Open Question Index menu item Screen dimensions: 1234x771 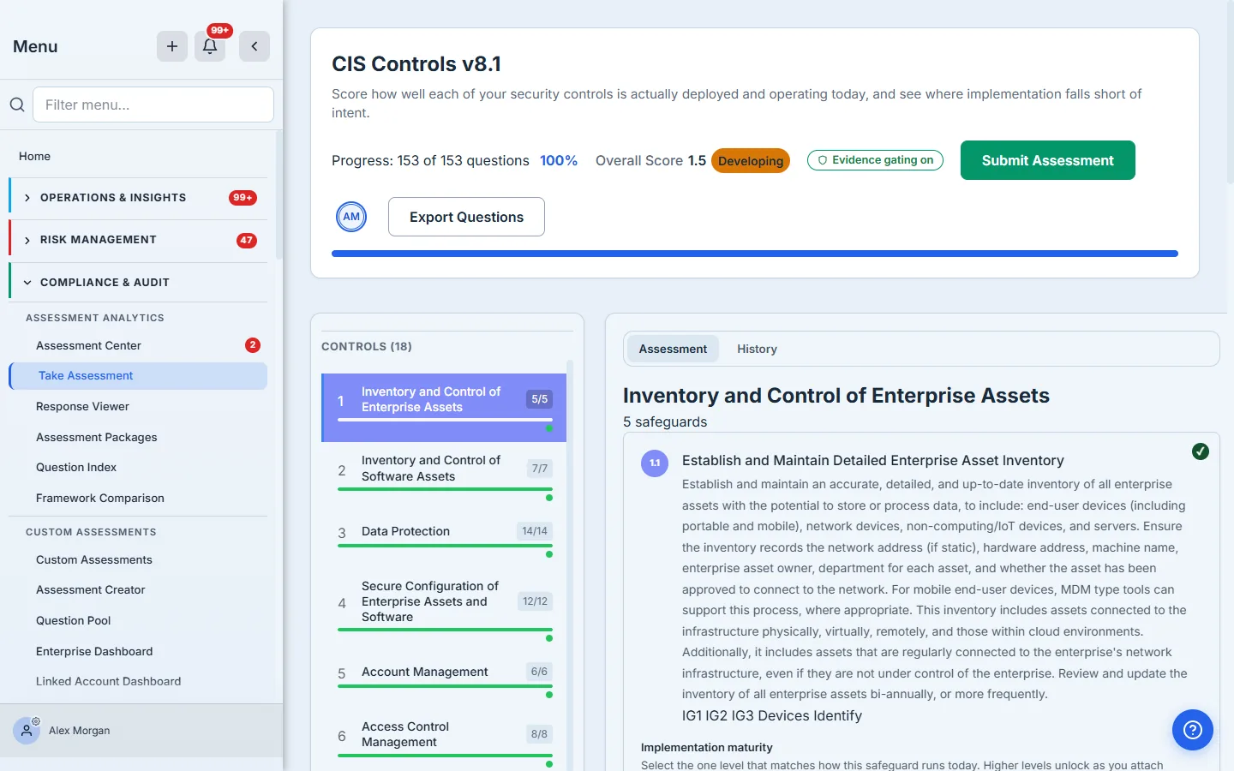point(138,468)
